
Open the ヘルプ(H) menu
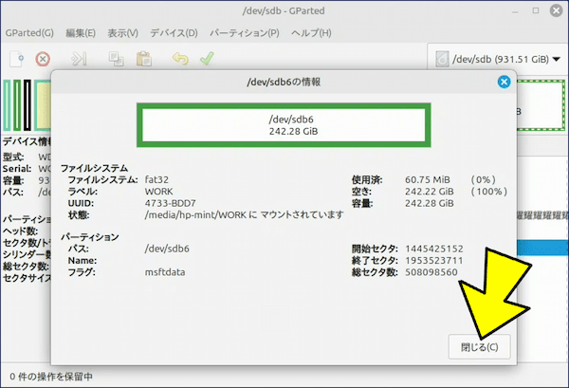point(311,33)
